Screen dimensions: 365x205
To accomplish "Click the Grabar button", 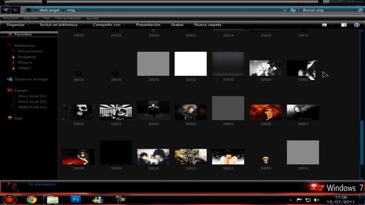I will click(177, 24).
